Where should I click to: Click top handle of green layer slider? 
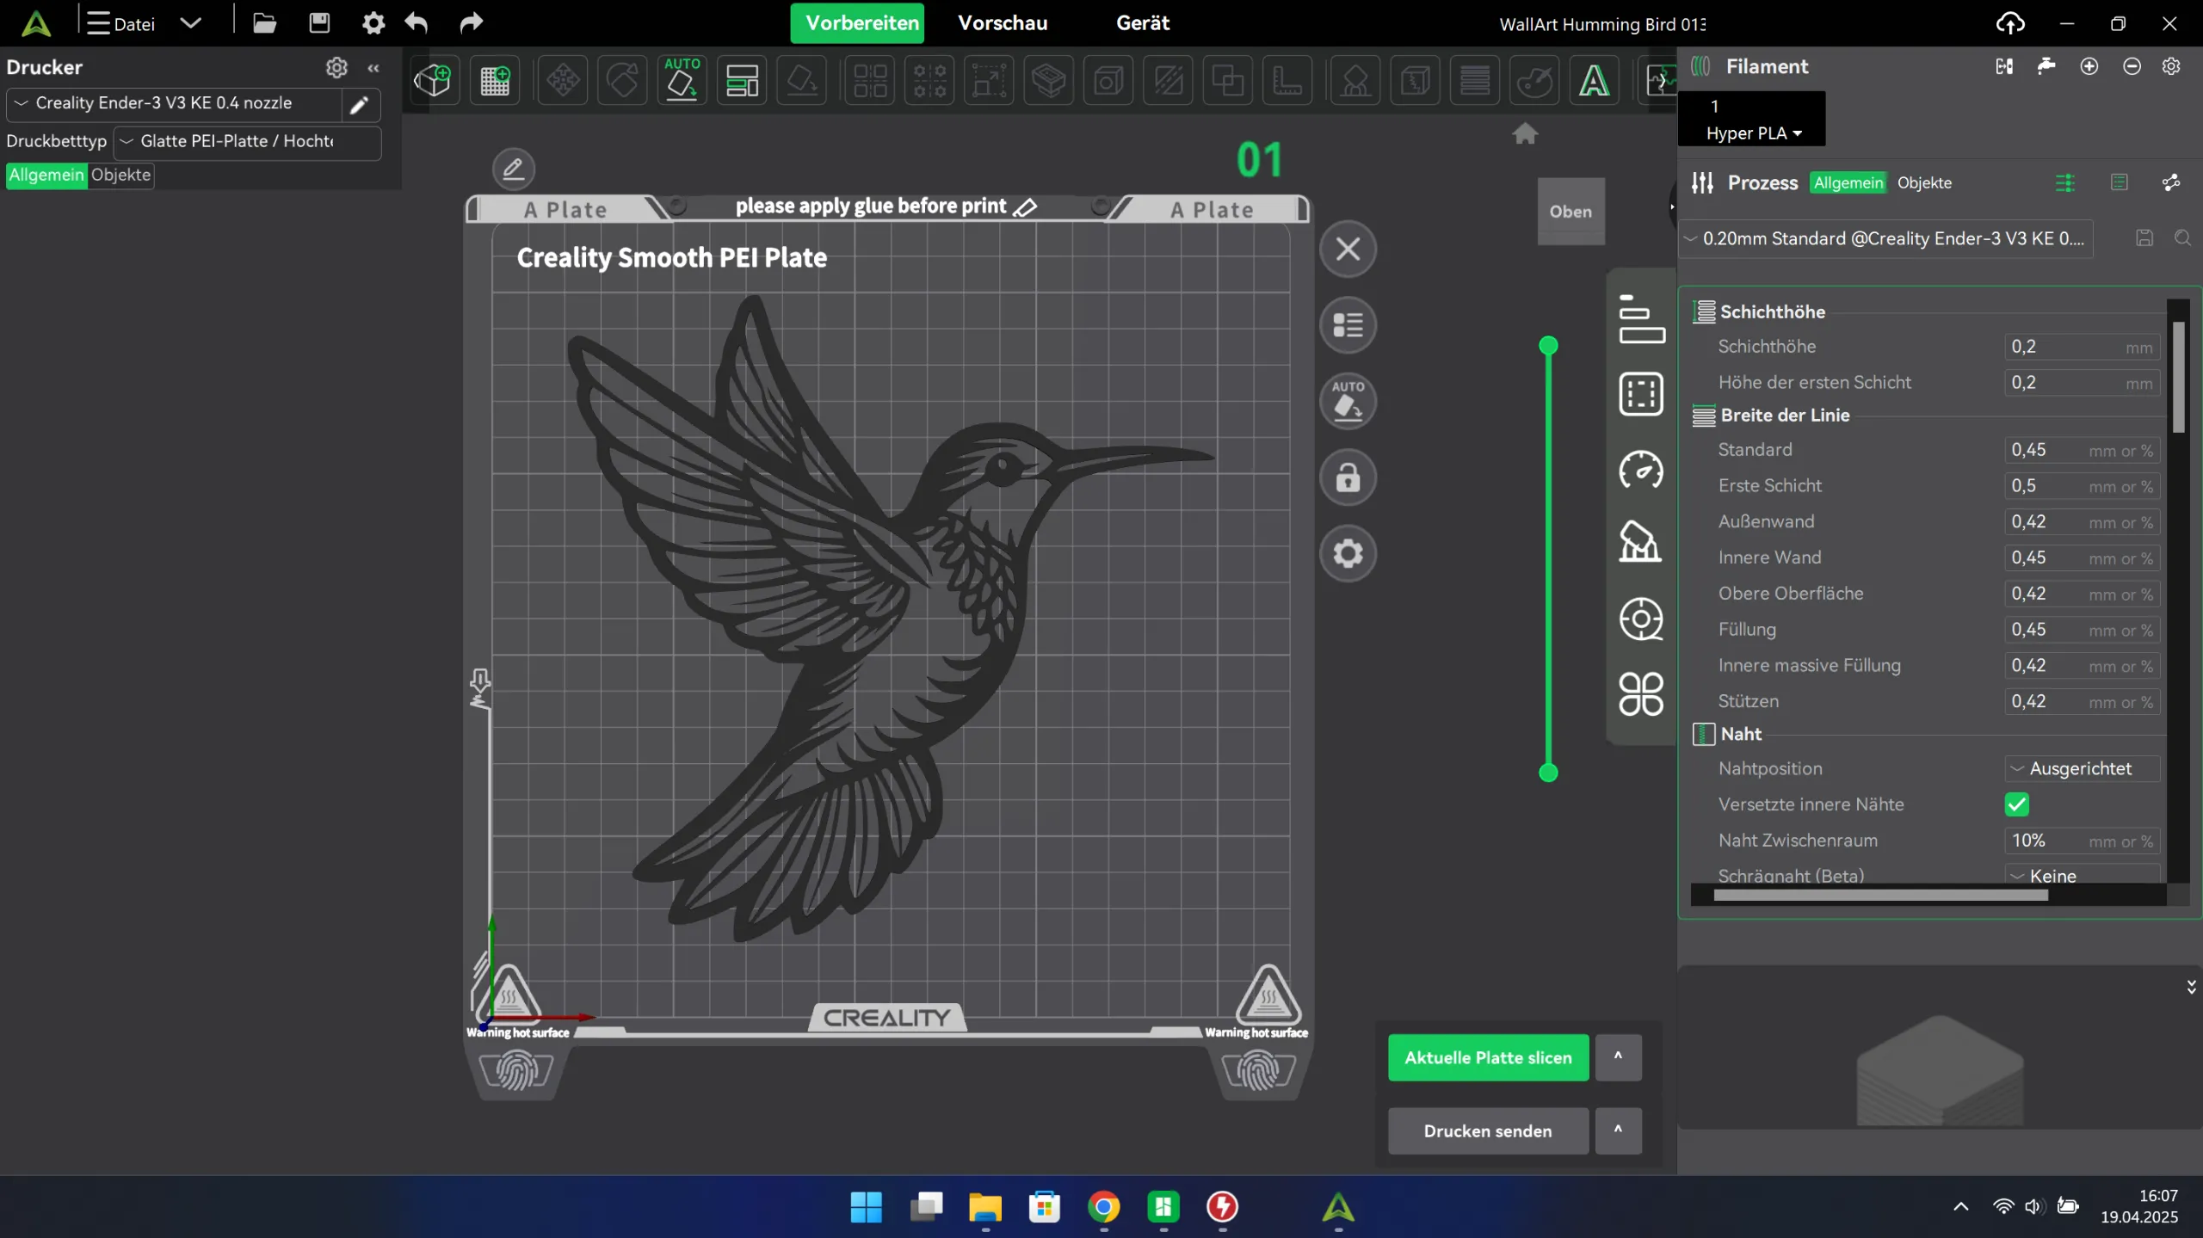[x=1548, y=346]
